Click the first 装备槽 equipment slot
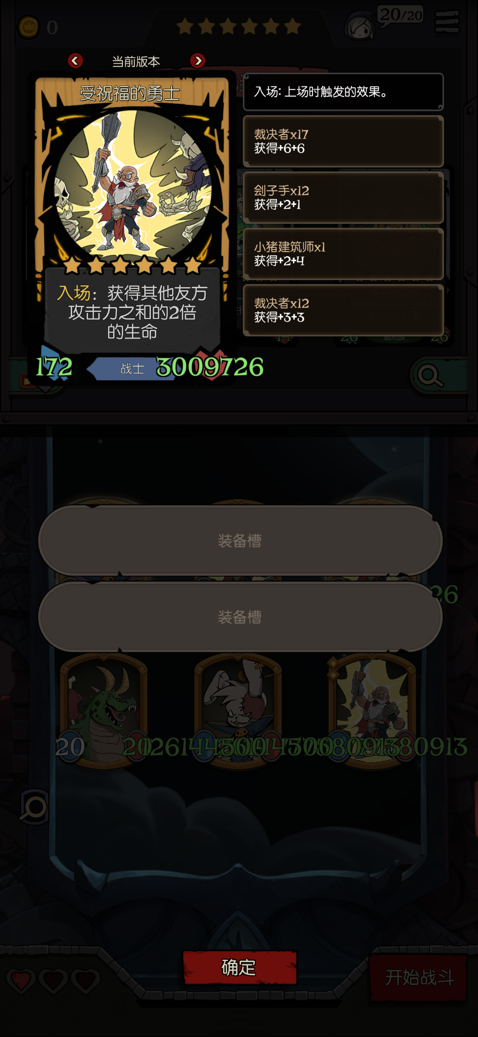The width and height of the screenshot is (478, 1037). (240, 541)
